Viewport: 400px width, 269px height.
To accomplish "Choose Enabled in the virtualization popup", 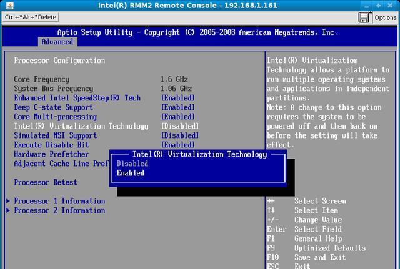I will pyautogui.click(x=131, y=173).
